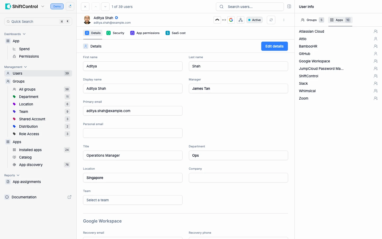The image size is (382, 239).
Task: Click user icon for Slack row
Action: coord(376,83)
